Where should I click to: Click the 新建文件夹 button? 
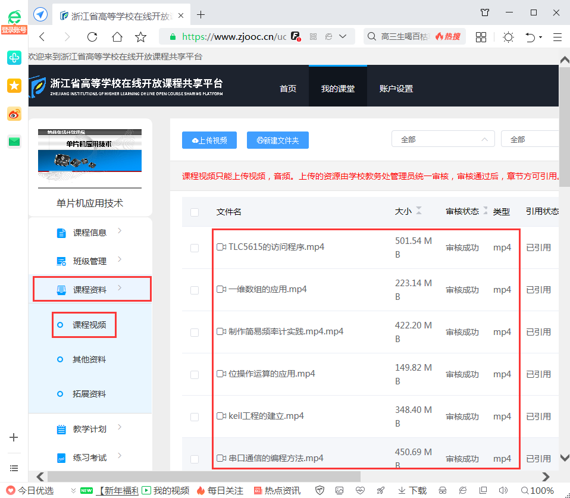(278, 140)
